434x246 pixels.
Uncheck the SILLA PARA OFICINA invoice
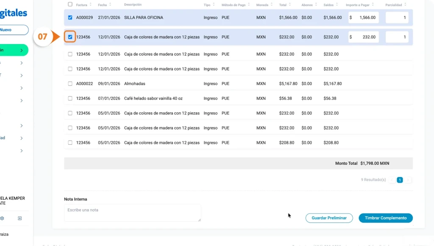tap(70, 18)
